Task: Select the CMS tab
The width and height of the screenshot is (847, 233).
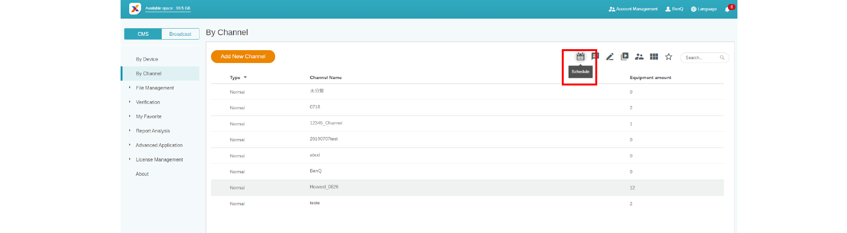Action: click(143, 34)
